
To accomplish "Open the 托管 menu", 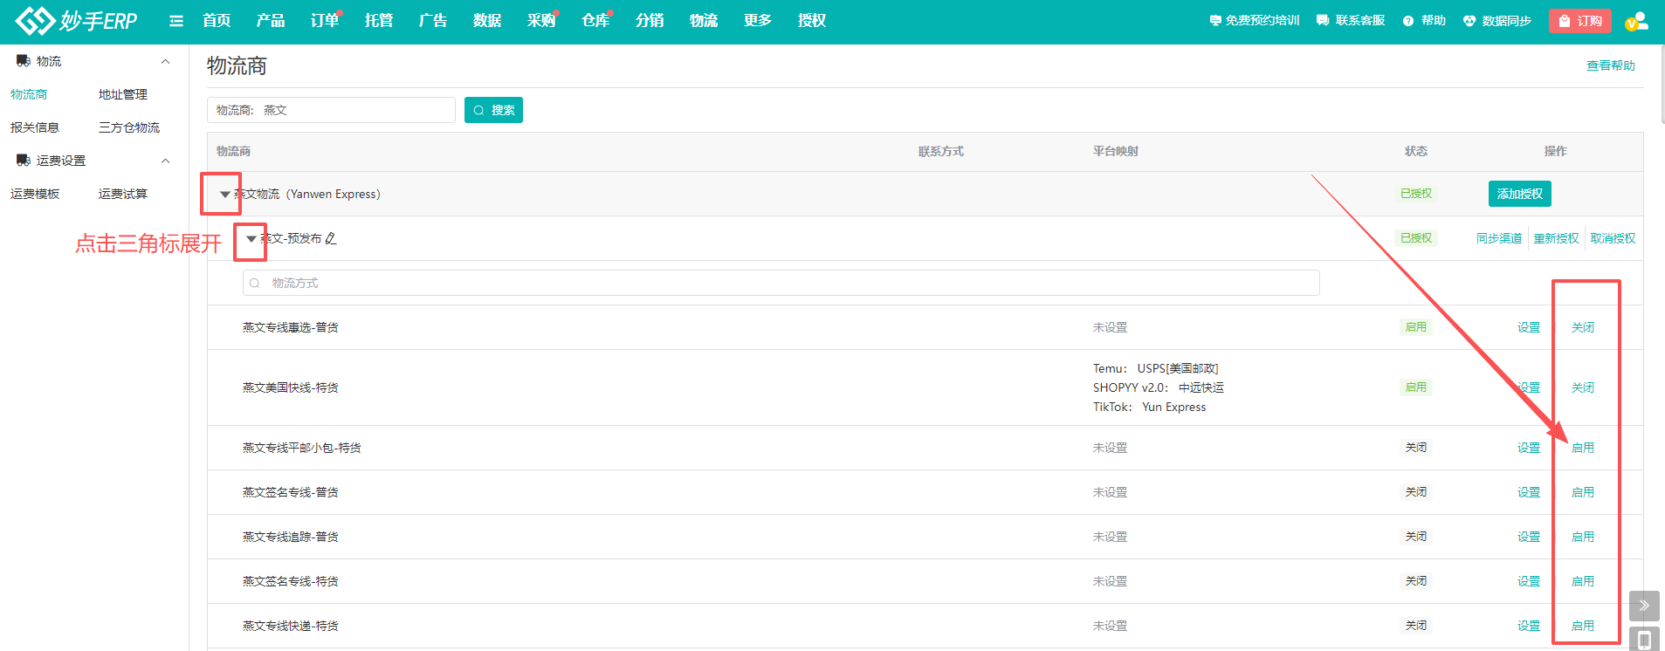I will (x=379, y=21).
